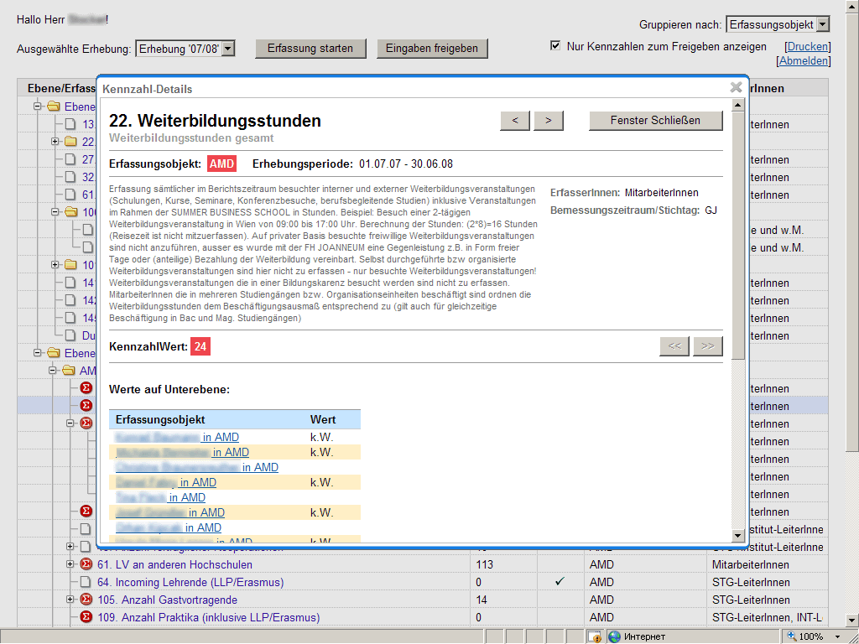Expand the 105. Anzahl Gastvortragende tree node
Image resolution: width=859 pixels, height=644 pixels.
(x=70, y=600)
